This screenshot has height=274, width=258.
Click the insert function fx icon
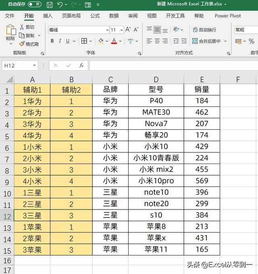tap(81, 66)
